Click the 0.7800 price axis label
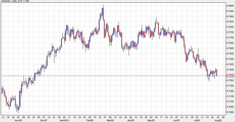 [x=230, y=27]
